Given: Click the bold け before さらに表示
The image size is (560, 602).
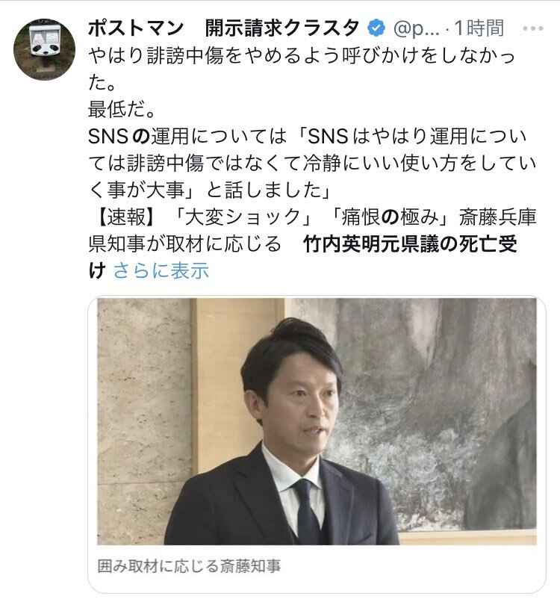Looking at the screenshot, I should [x=97, y=270].
